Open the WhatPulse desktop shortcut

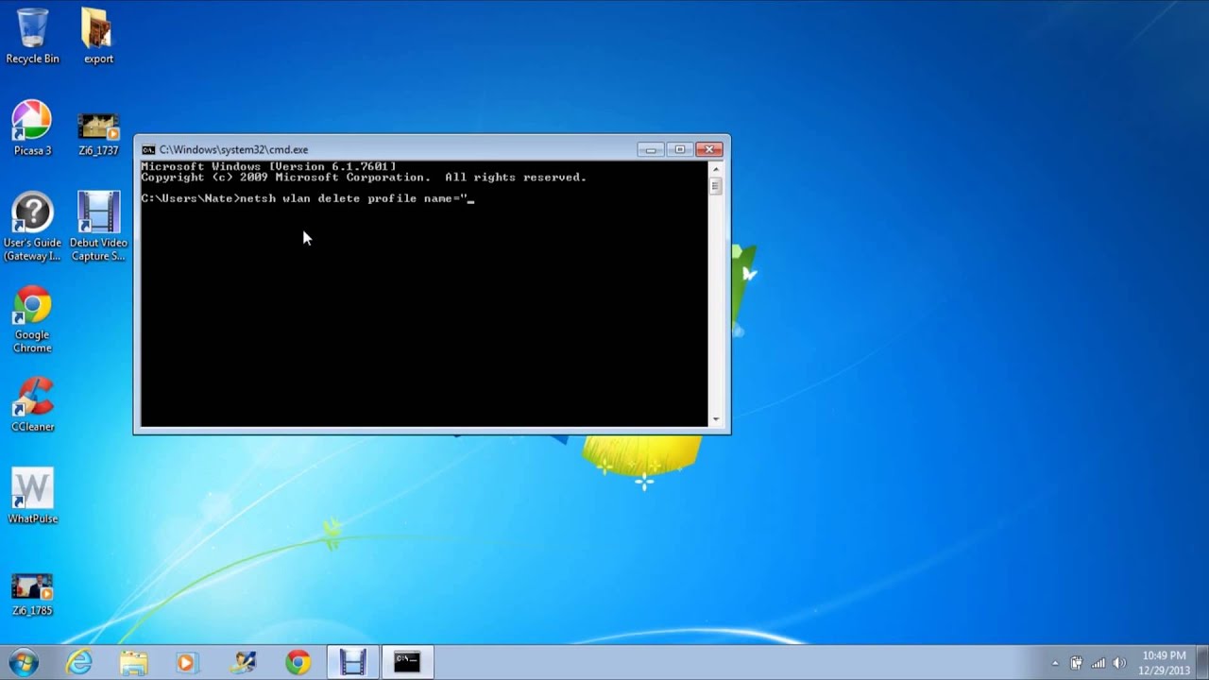pyautogui.click(x=32, y=496)
